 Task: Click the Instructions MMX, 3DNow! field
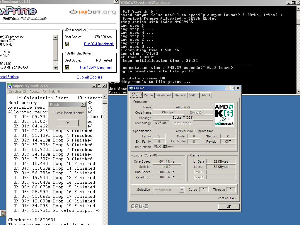194,146
